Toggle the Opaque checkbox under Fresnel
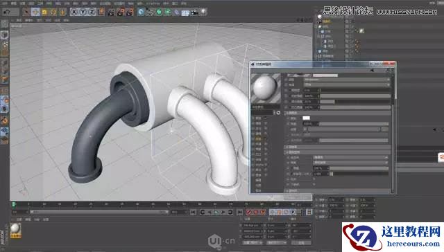 pos(314,184)
